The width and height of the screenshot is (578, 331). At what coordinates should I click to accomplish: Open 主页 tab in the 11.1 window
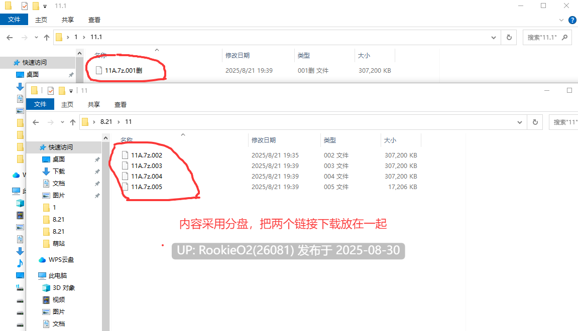[x=41, y=20]
